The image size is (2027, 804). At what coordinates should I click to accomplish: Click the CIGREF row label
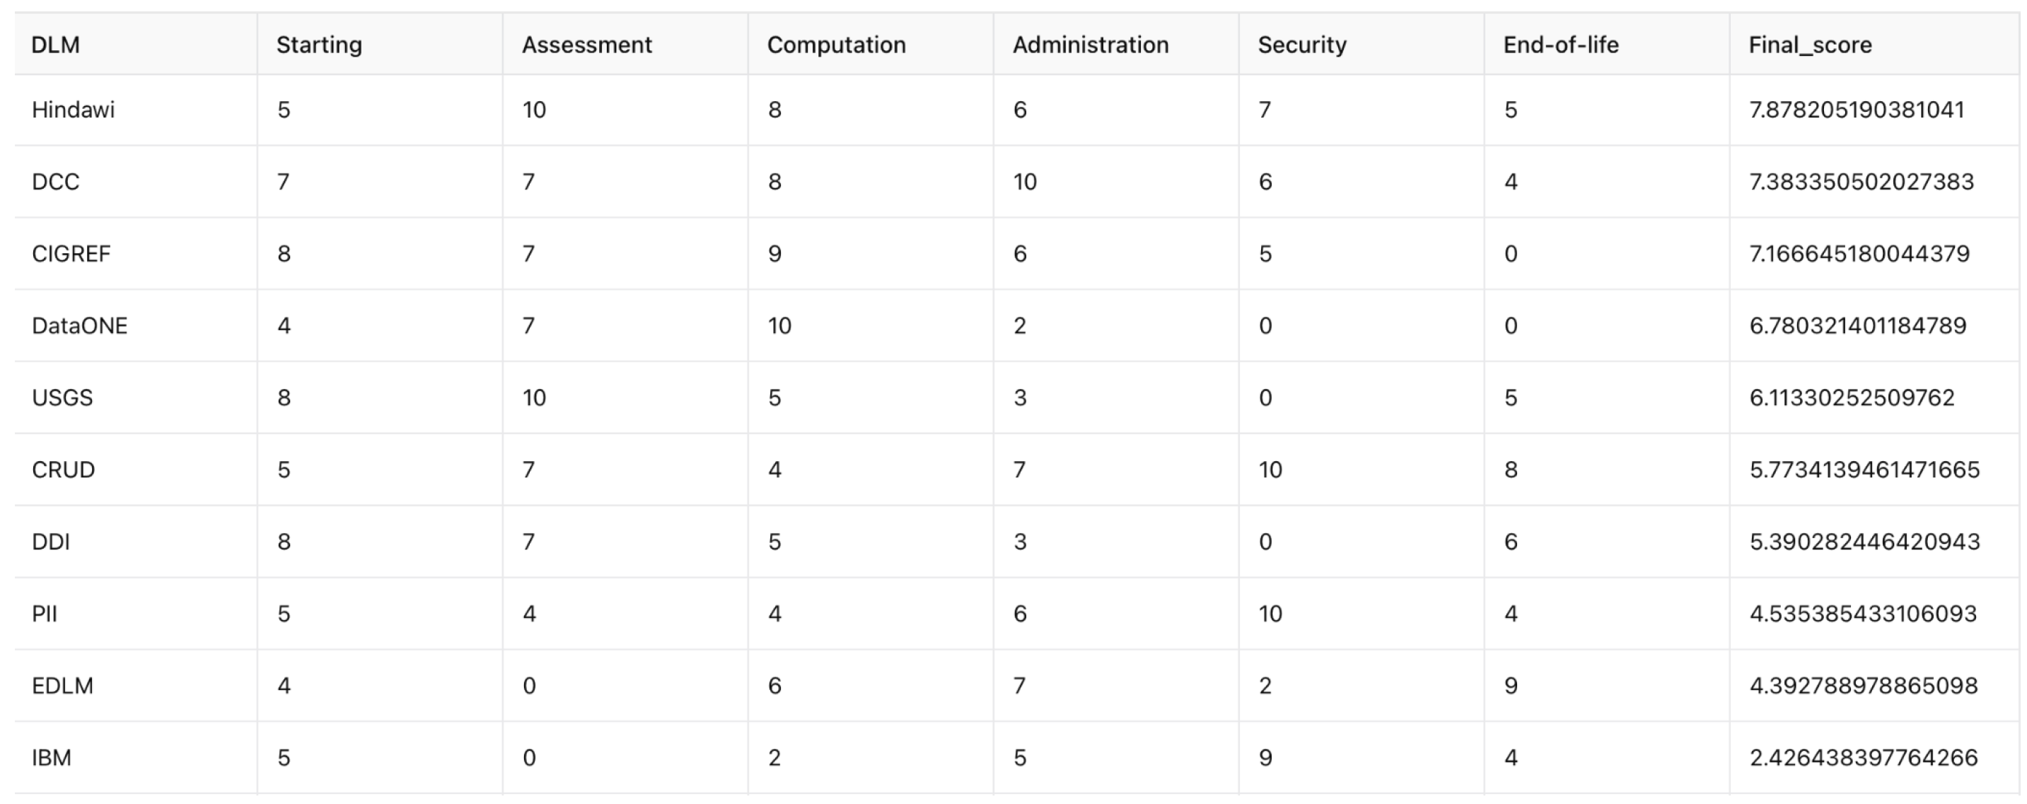click(x=71, y=254)
